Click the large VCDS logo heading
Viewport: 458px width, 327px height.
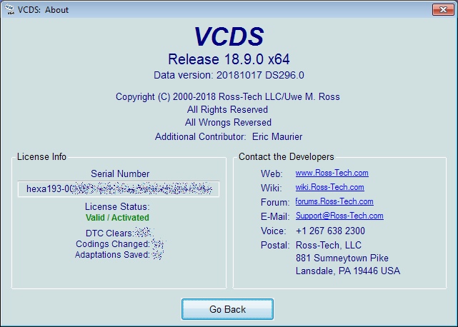[x=229, y=36]
